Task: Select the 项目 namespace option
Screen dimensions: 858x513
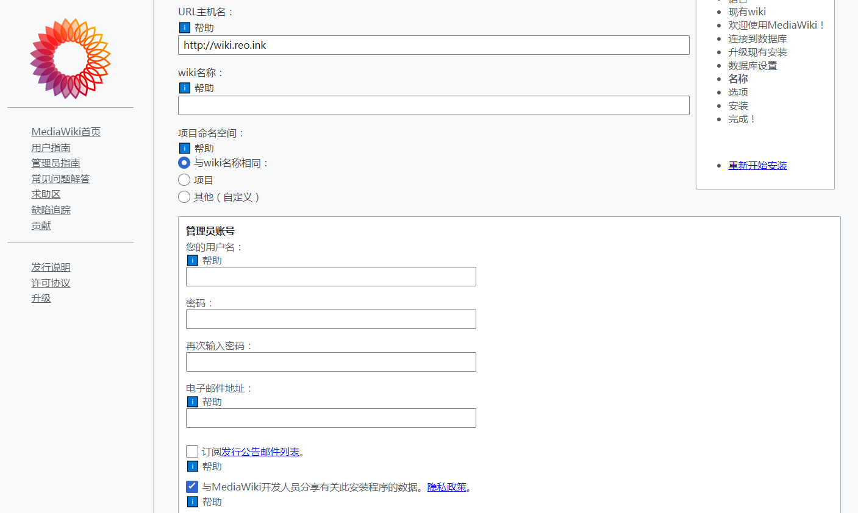Action: (184, 180)
